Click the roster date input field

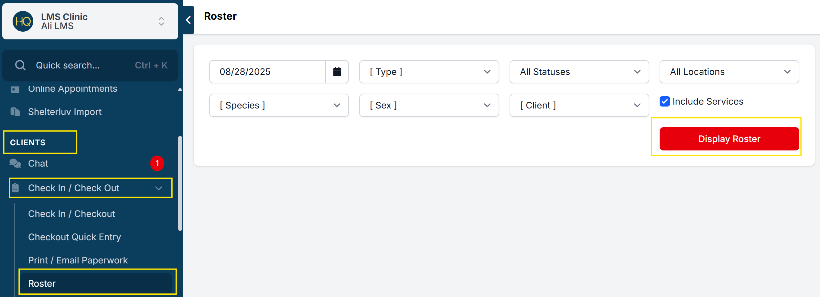click(267, 72)
